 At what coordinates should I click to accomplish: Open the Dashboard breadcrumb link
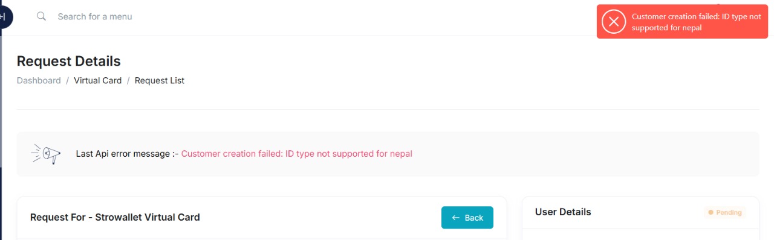tap(39, 80)
